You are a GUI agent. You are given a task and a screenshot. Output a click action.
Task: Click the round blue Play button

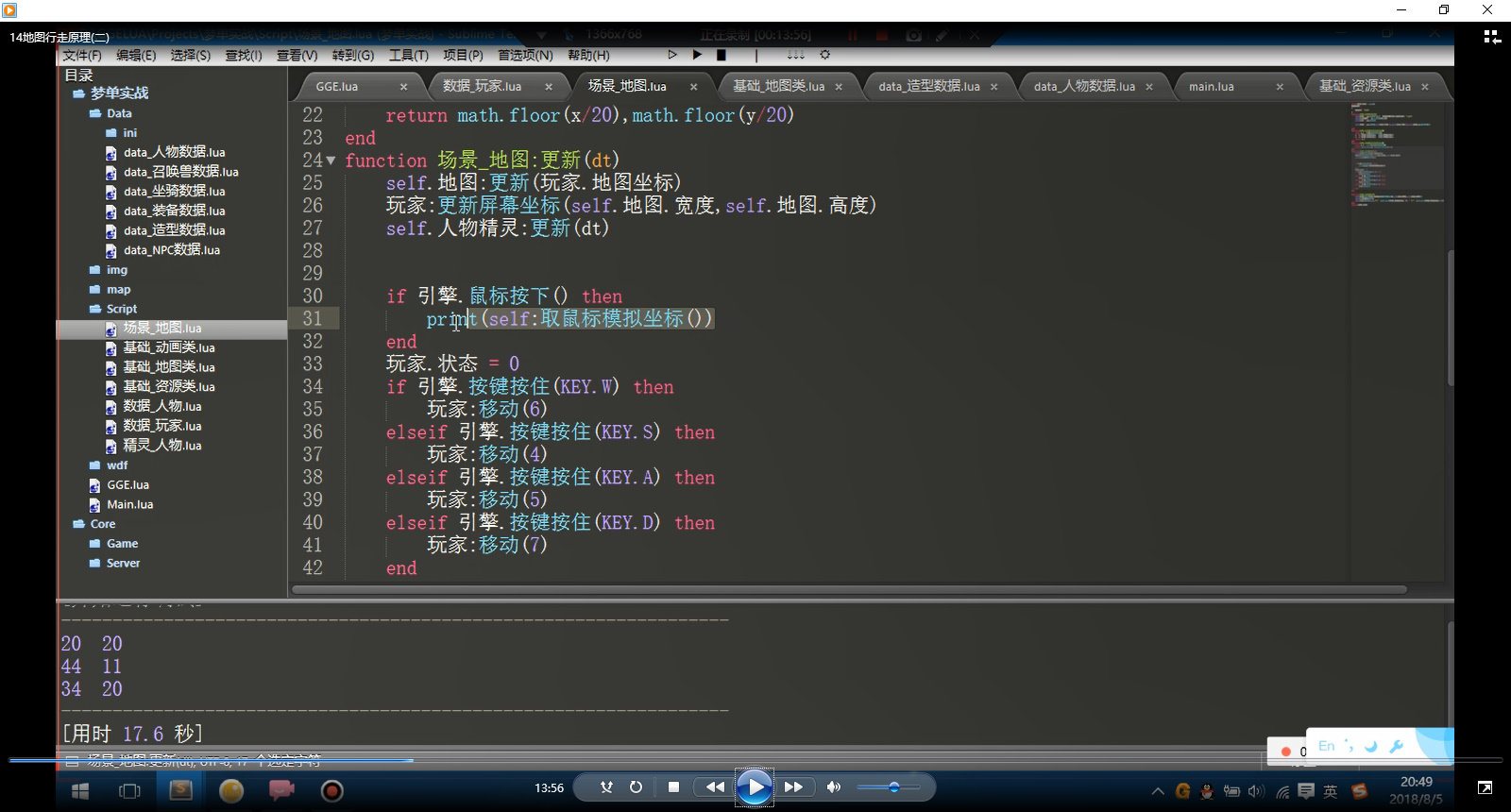point(755,787)
